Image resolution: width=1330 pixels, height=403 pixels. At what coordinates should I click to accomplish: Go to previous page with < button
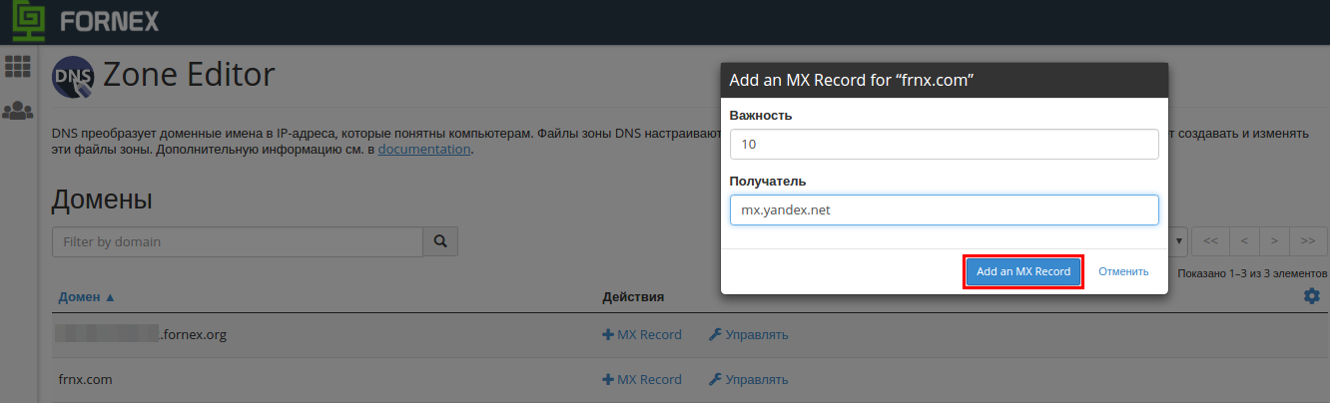(x=1244, y=241)
